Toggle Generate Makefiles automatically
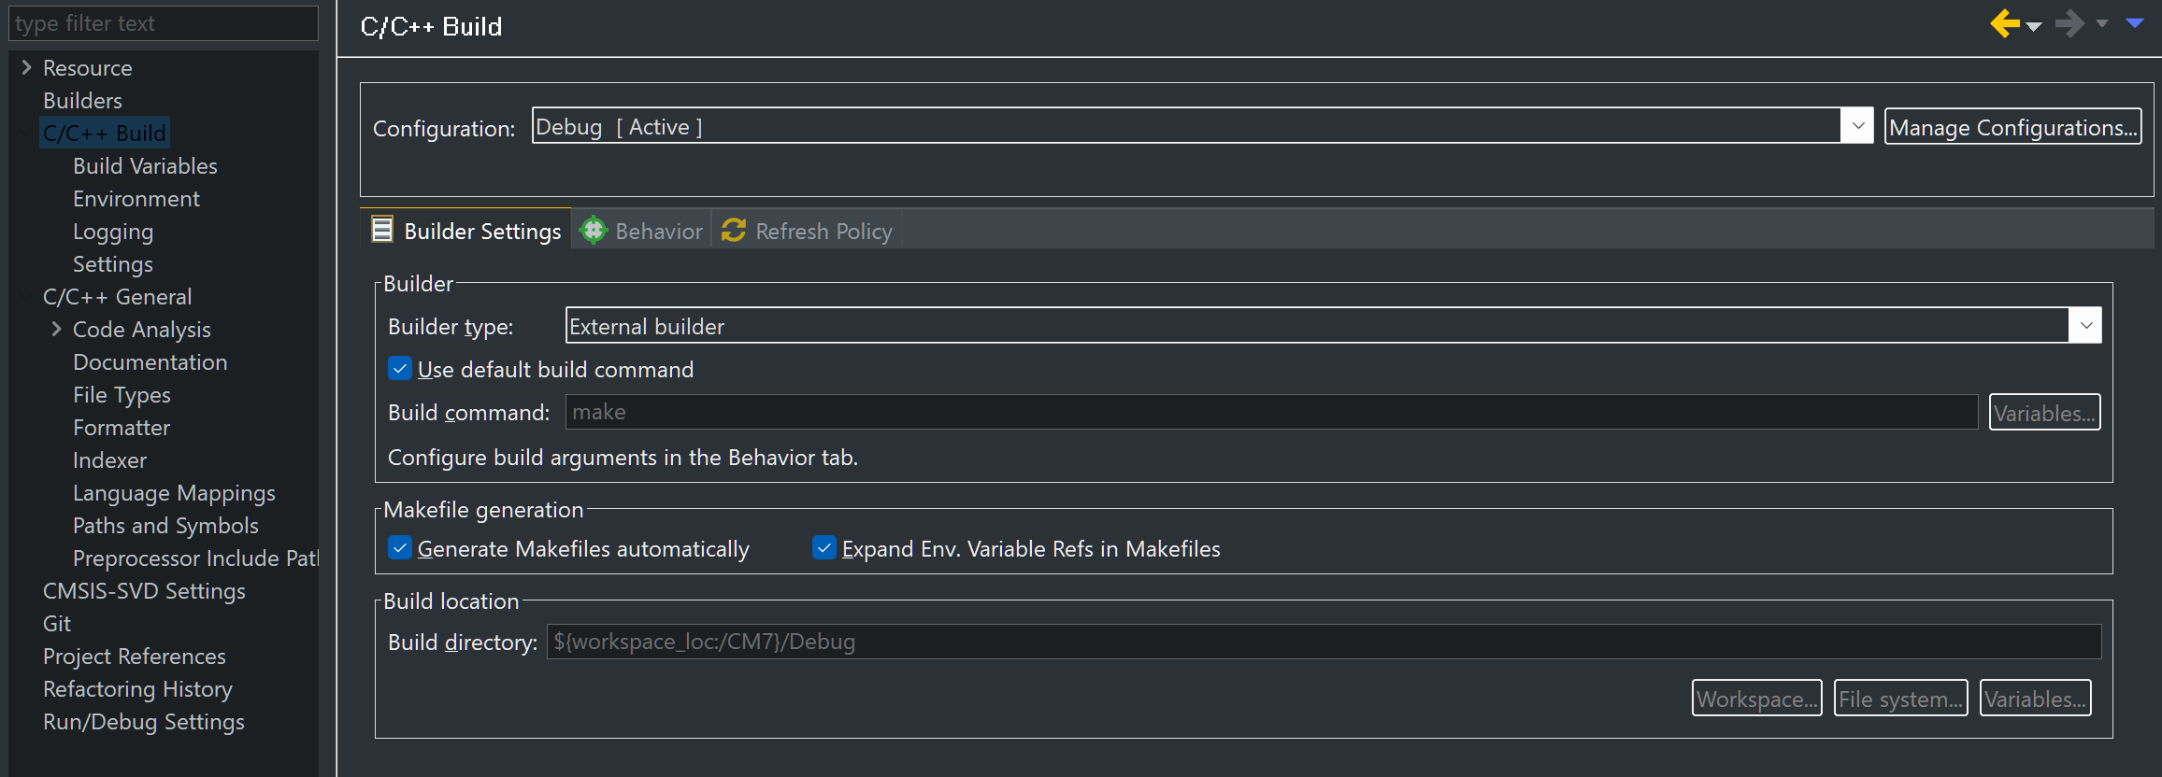The image size is (2162, 777). coord(400,548)
